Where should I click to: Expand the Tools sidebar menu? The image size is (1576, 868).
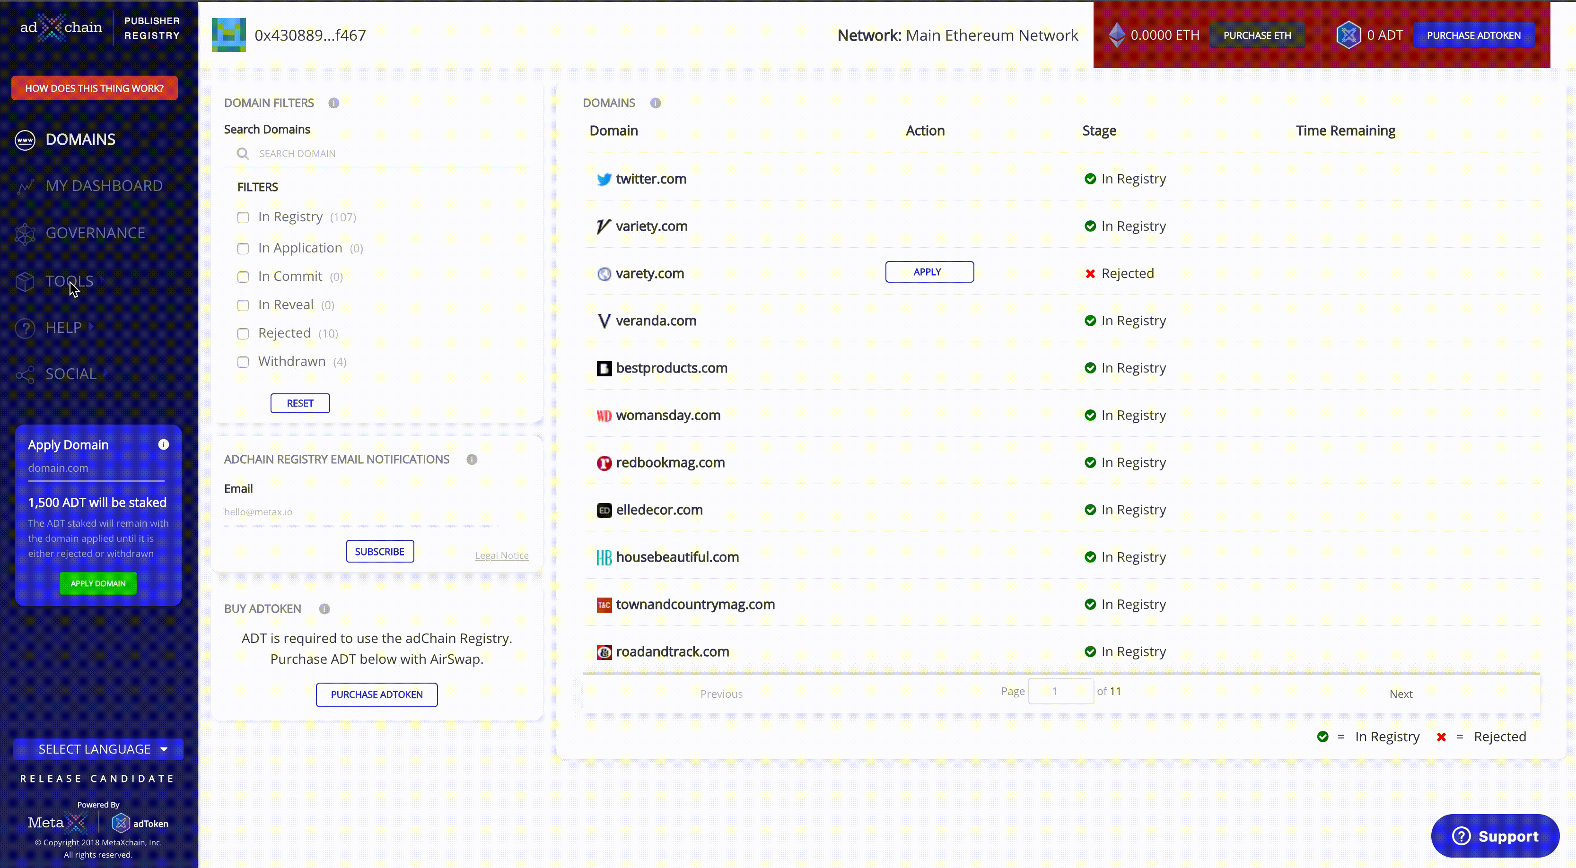point(69,281)
